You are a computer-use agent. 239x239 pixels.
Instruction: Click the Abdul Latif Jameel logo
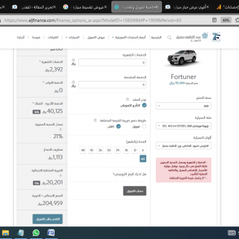tap(193, 37)
